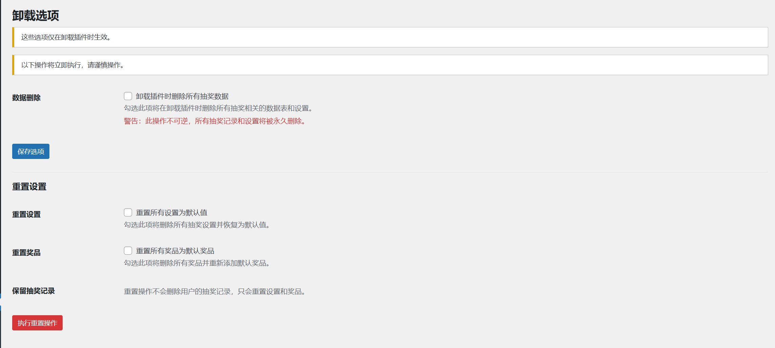The width and height of the screenshot is (775, 348).
Task: Click the 数据删除 row label
Action: click(26, 98)
